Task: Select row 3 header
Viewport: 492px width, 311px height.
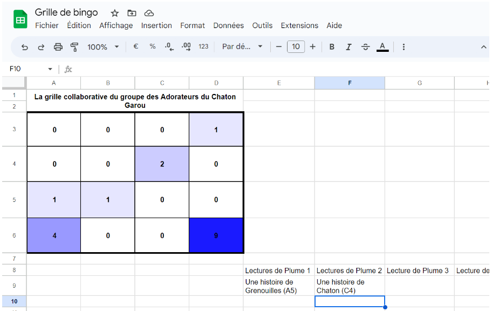Action: [14, 129]
